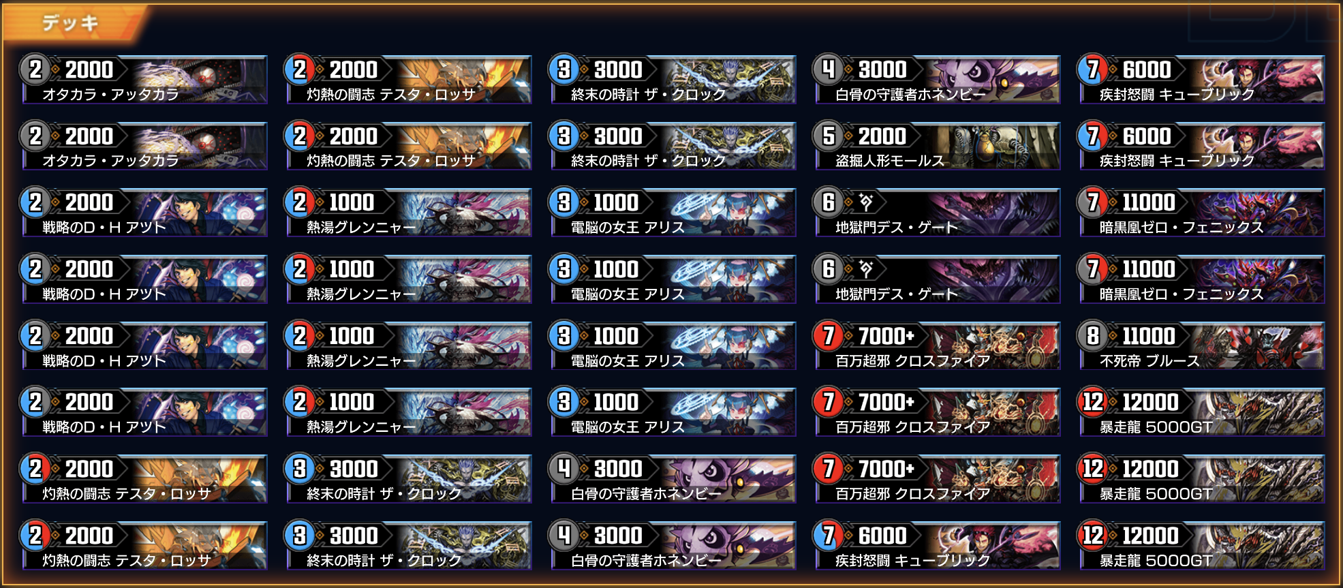Click cost 2 icon on the deck's first オタカラ・アッタカラ

(x=35, y=69)
